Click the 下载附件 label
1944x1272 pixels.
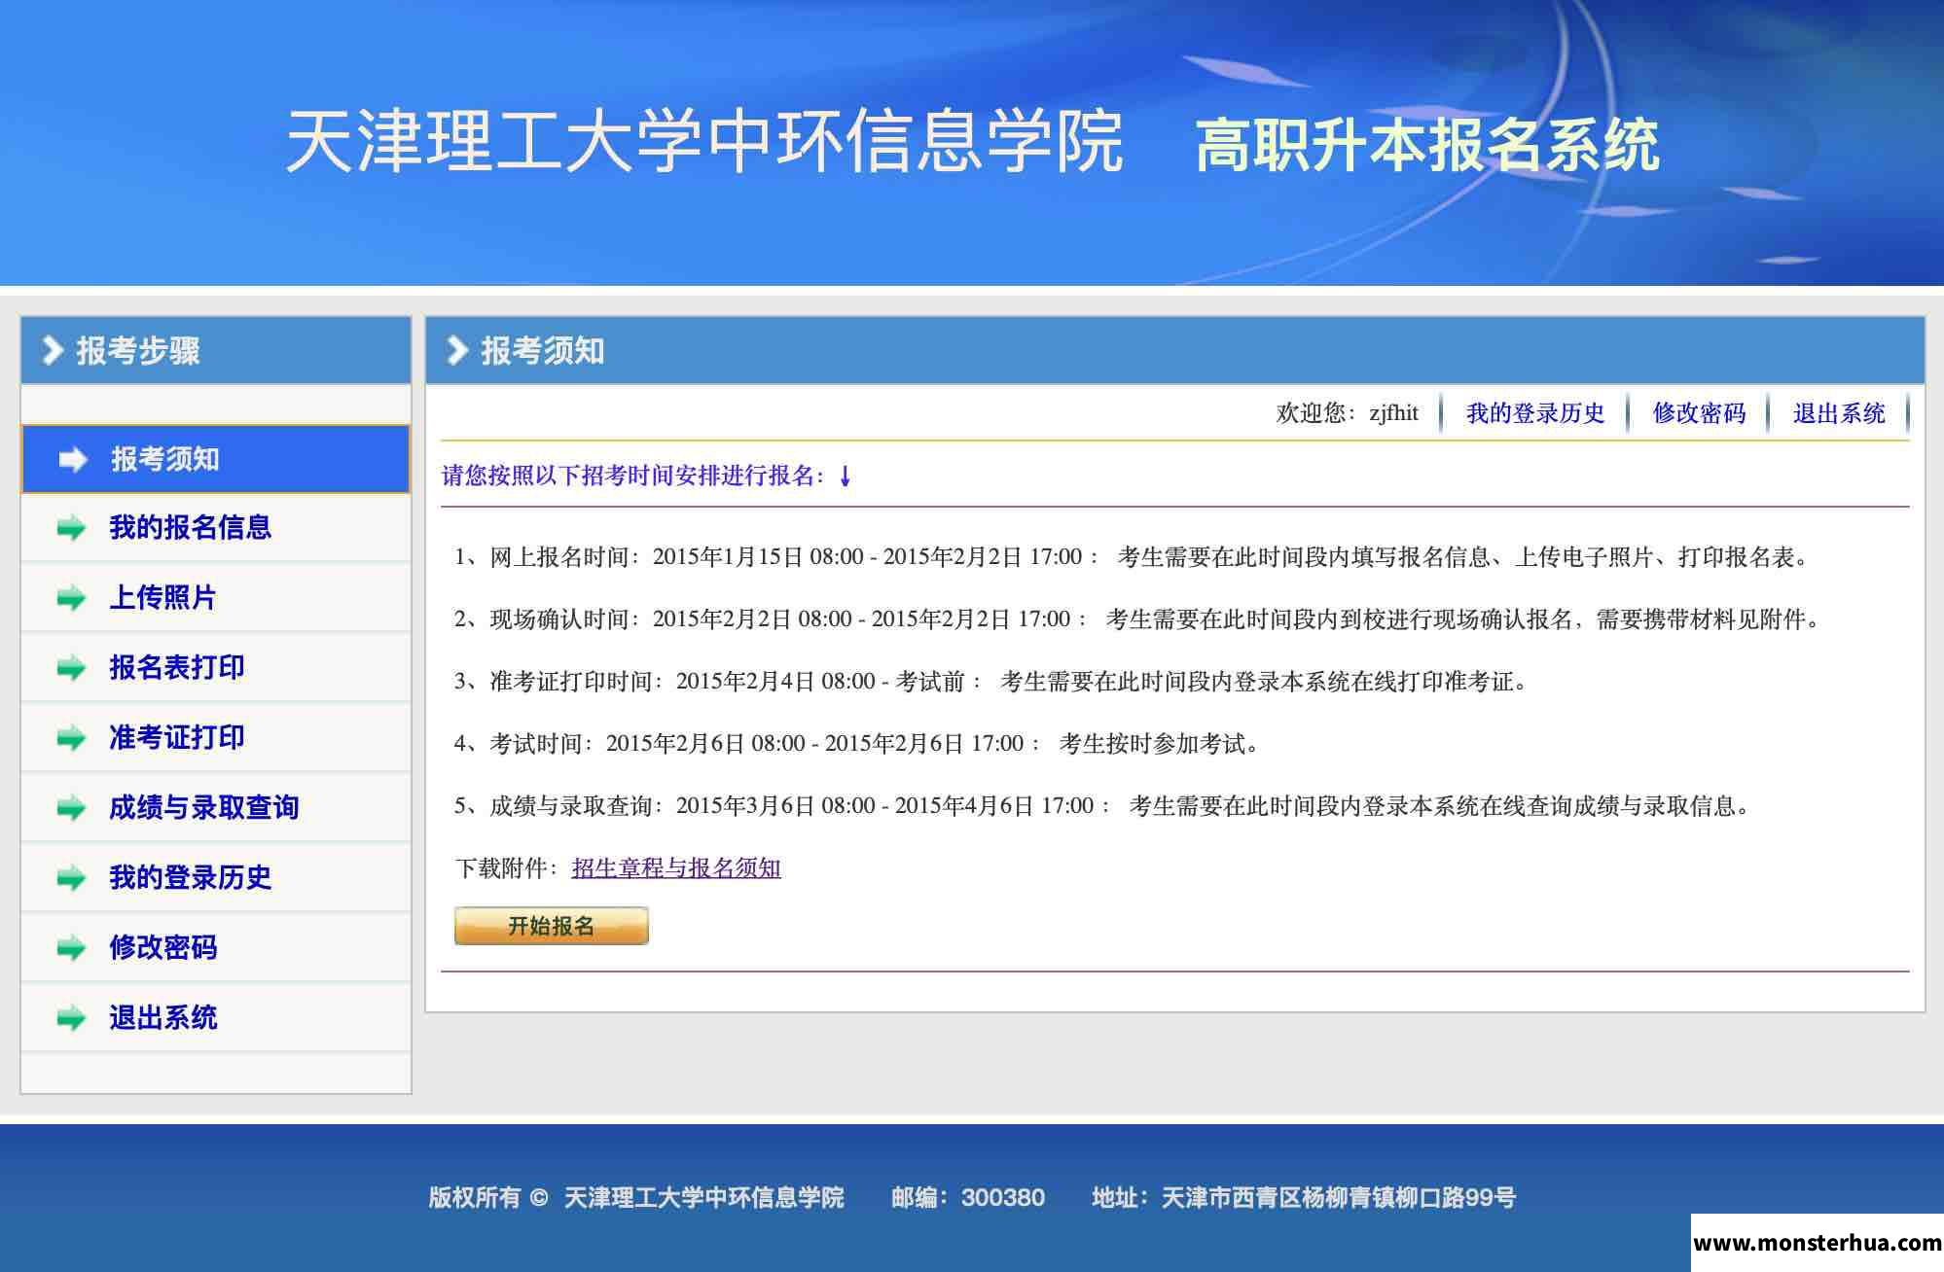click(x=507, y=867)
